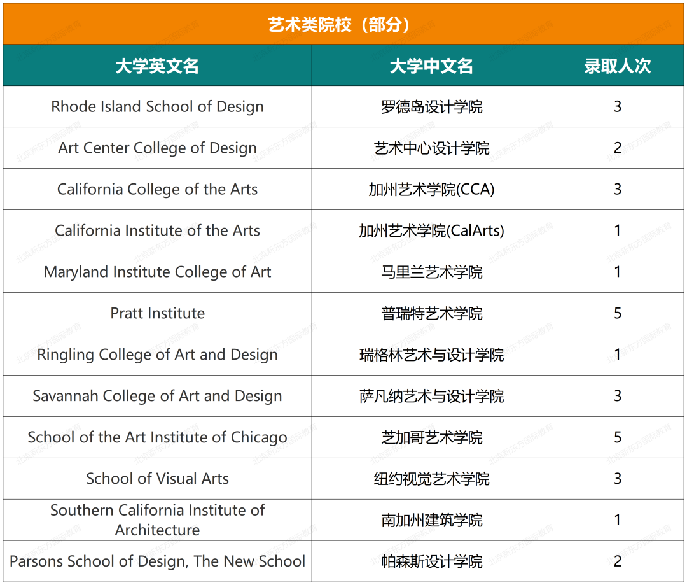Click the "罗德岛设计学院" cell

[431, 106]
